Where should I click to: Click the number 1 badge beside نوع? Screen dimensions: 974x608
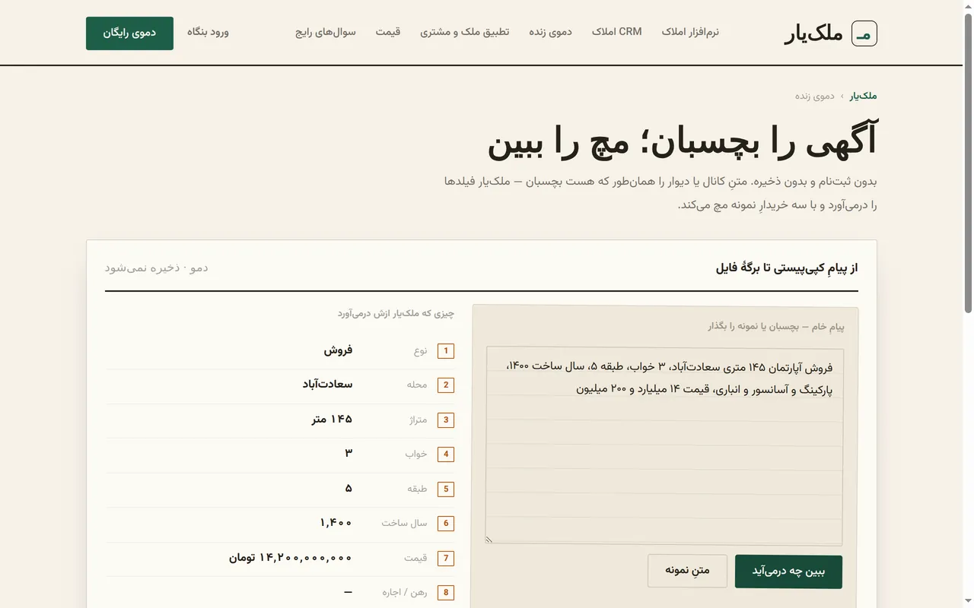coord(446,351)
